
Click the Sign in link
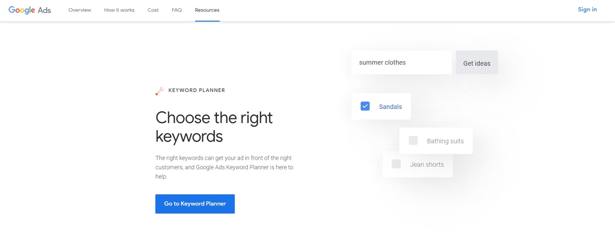point(587,10)
